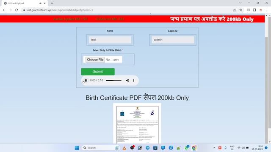Share this page icon in address bar
The height and width of the screenshot is (152, 271).
[235, 10]
